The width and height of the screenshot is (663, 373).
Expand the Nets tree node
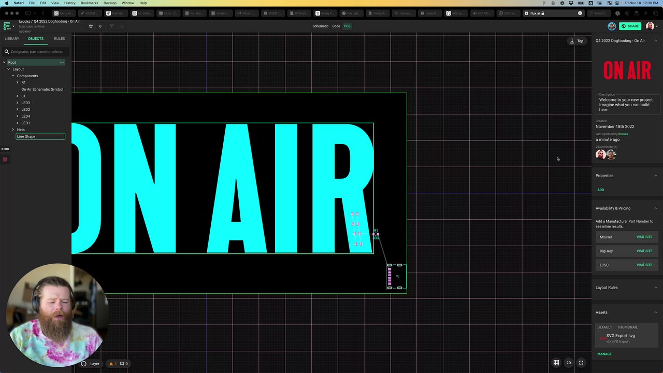tap(13, 130)
